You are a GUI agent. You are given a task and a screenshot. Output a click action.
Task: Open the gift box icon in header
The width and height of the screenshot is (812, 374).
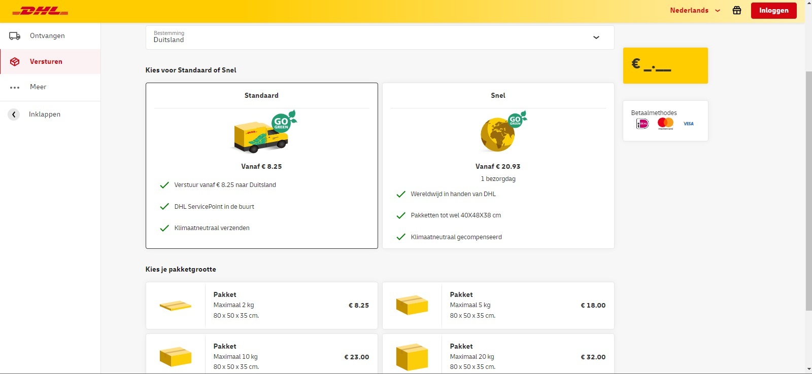click(x=737, y=10)
